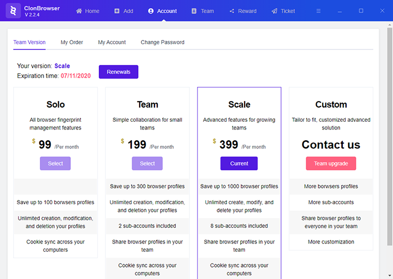The height and width of the screenshot is (279, 393).
Task: Open the Reward menu label
Action: pos(247,11)
